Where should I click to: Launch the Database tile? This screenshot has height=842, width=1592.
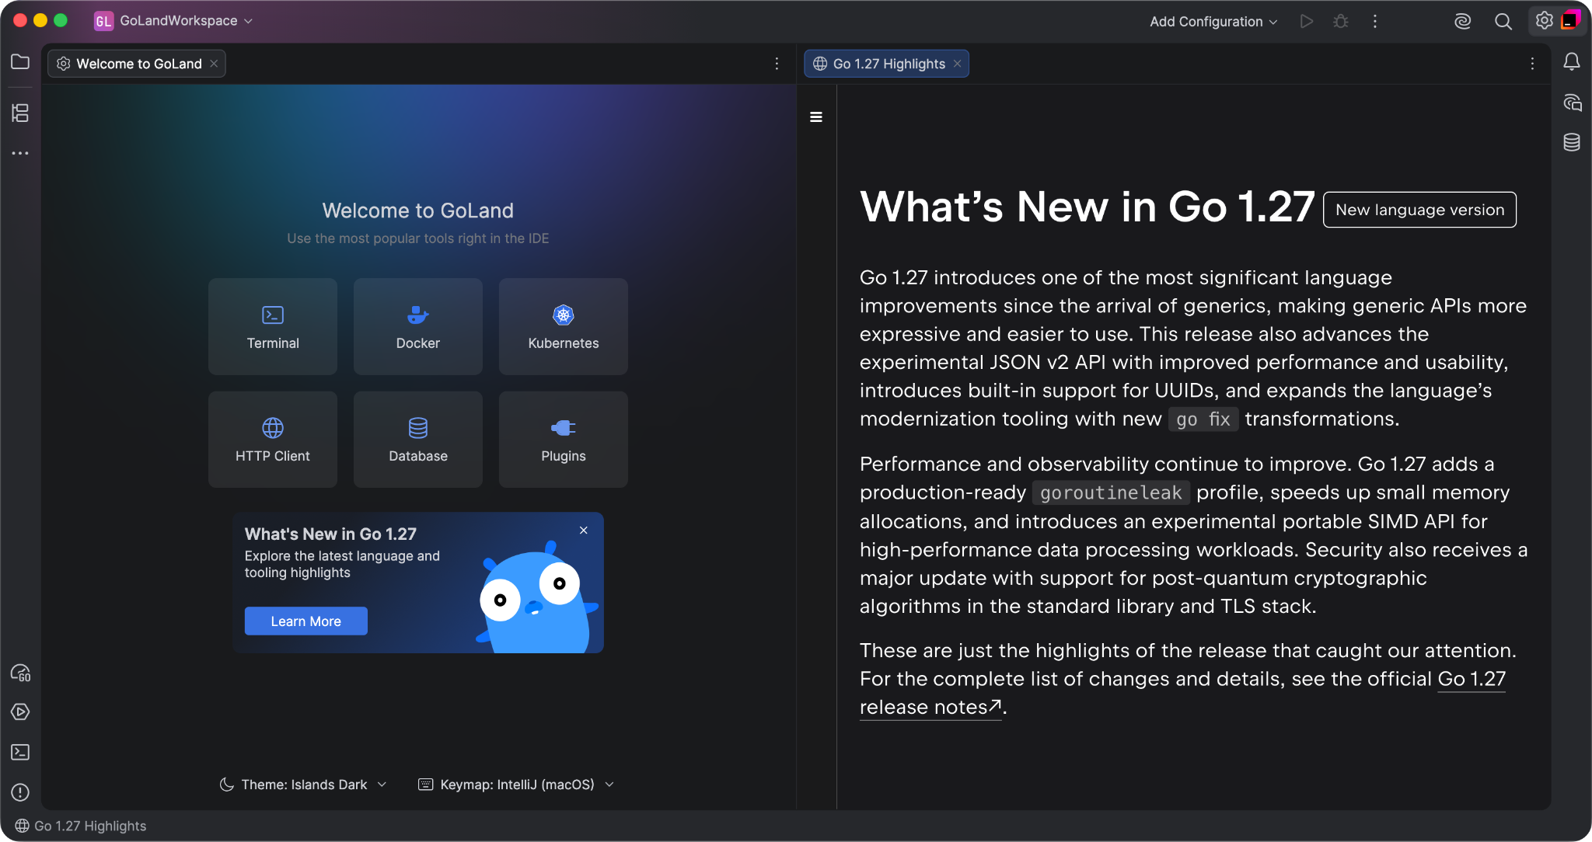418,440
